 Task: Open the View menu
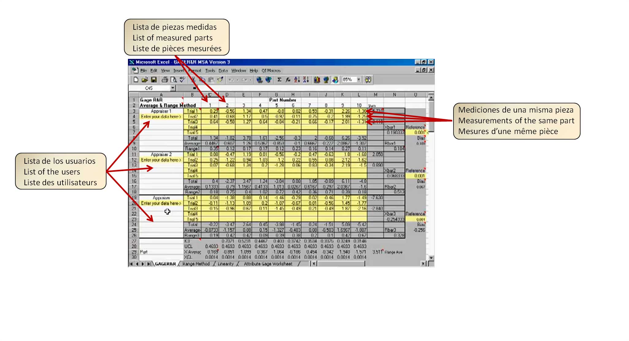click(x=165, y=71)
